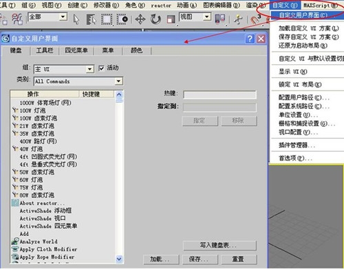Click the icon beside Apply Rope Modifier
The width and height of the screenshot is (344, 269).
coord(15,257)
